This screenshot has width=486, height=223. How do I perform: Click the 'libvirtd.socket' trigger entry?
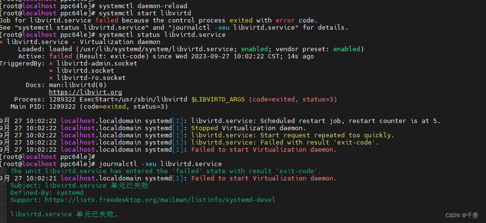point(85,70)
